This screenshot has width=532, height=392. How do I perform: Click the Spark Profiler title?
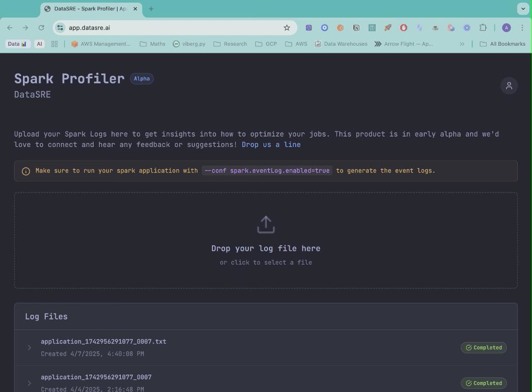pyautogui.click(x=69, y=78)
